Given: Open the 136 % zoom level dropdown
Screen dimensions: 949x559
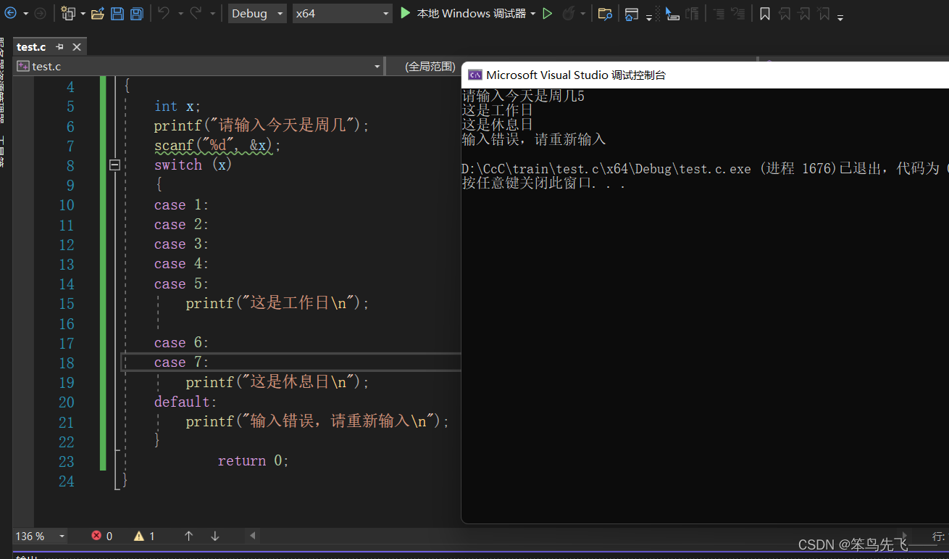Looking at the screenshot, I should click(41, 536).
